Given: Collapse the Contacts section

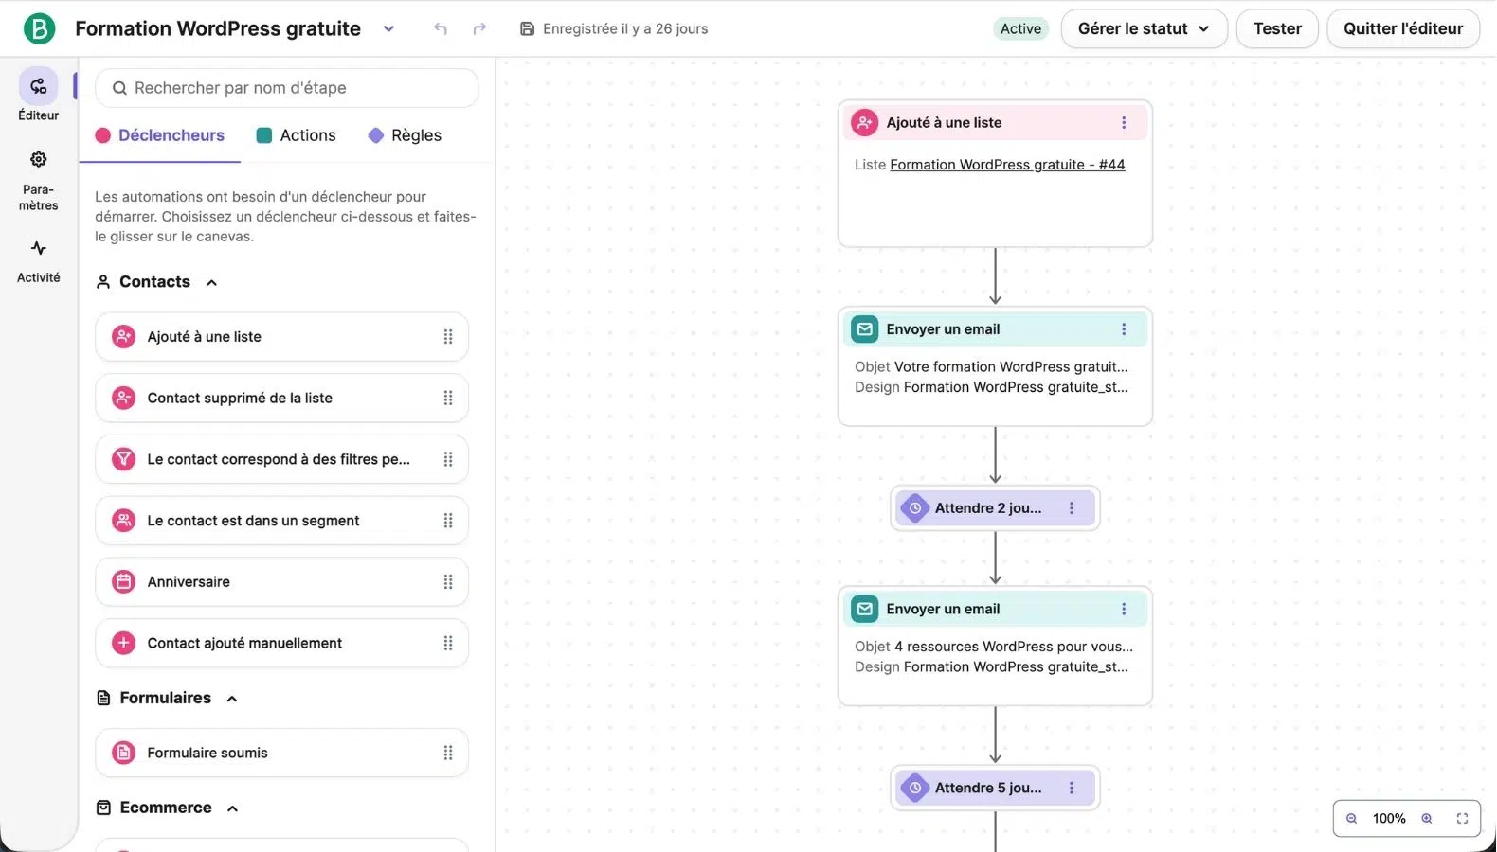Looking at the screenshot, I should click(212, 282).
